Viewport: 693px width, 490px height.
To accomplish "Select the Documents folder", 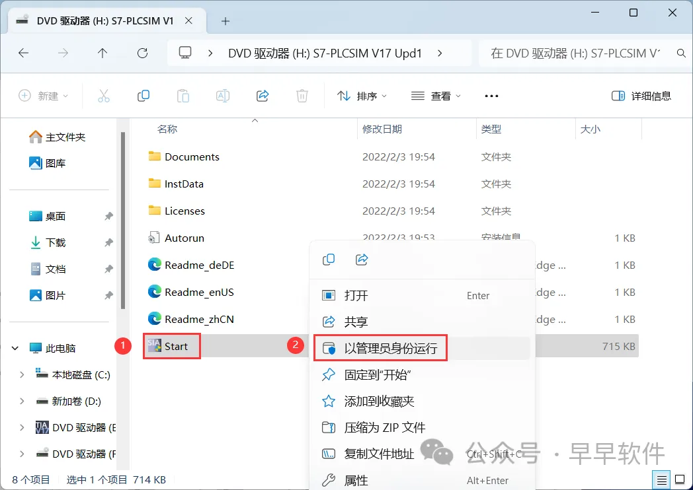I will click(183, 157).
